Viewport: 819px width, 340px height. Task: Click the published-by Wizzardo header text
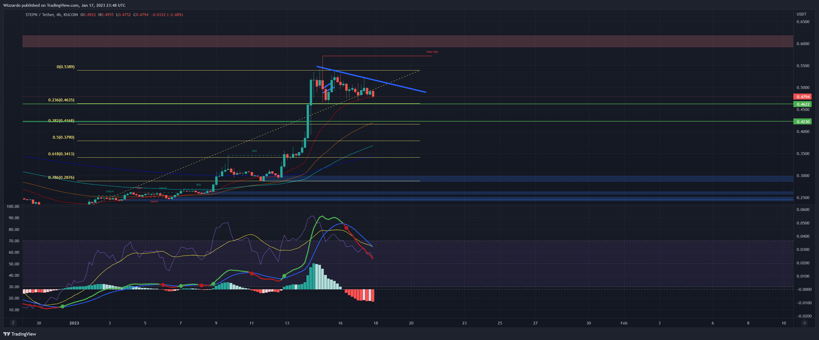tap(64, 5)
